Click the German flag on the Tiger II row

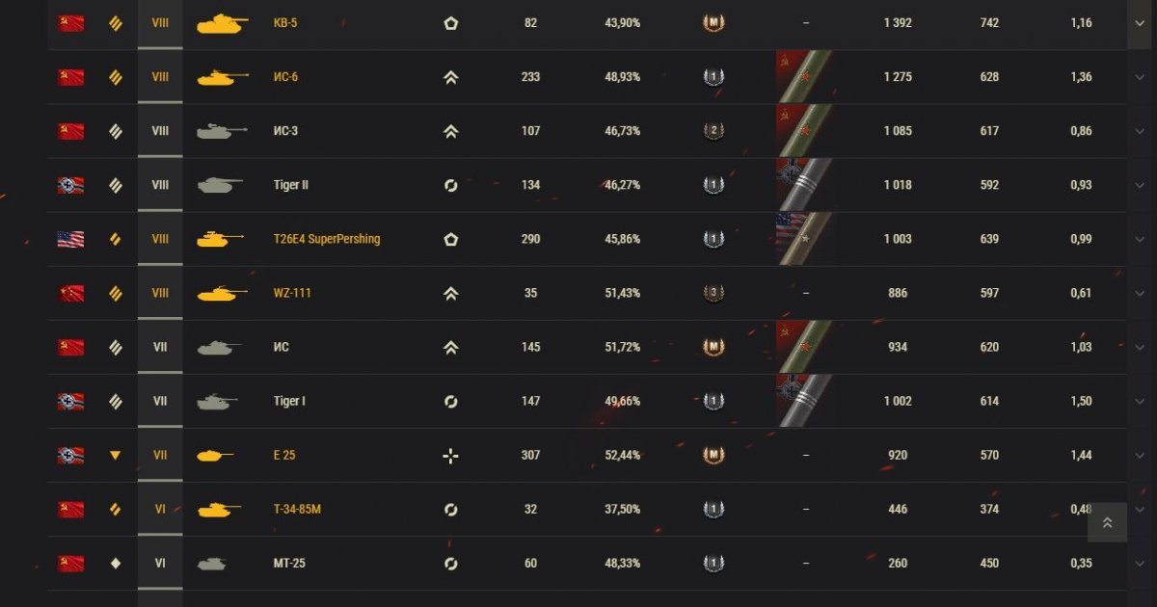(x=70, y=185)
